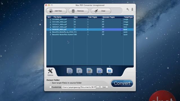180x101 pixels.
Task: Select the Customize output folder radio button
Action: pos(50,87)
